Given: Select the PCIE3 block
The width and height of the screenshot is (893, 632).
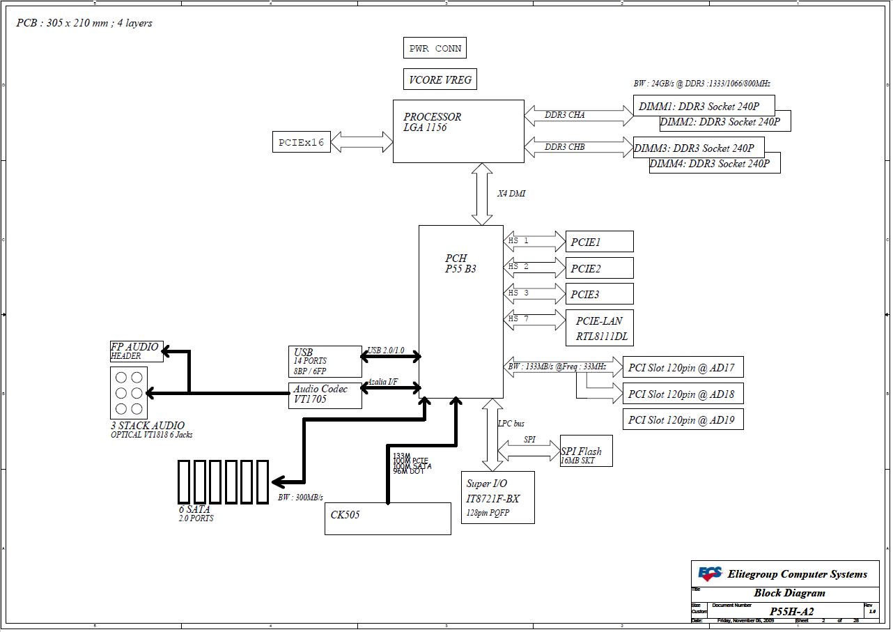Looking at the screenshot, I should [600, 293].
